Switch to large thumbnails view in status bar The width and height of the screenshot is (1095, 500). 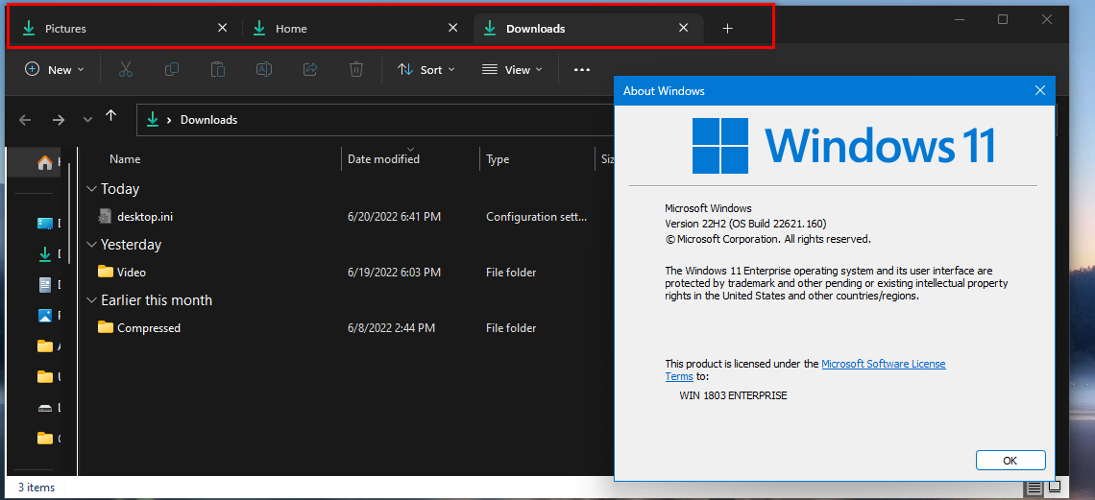[1055, 487]
